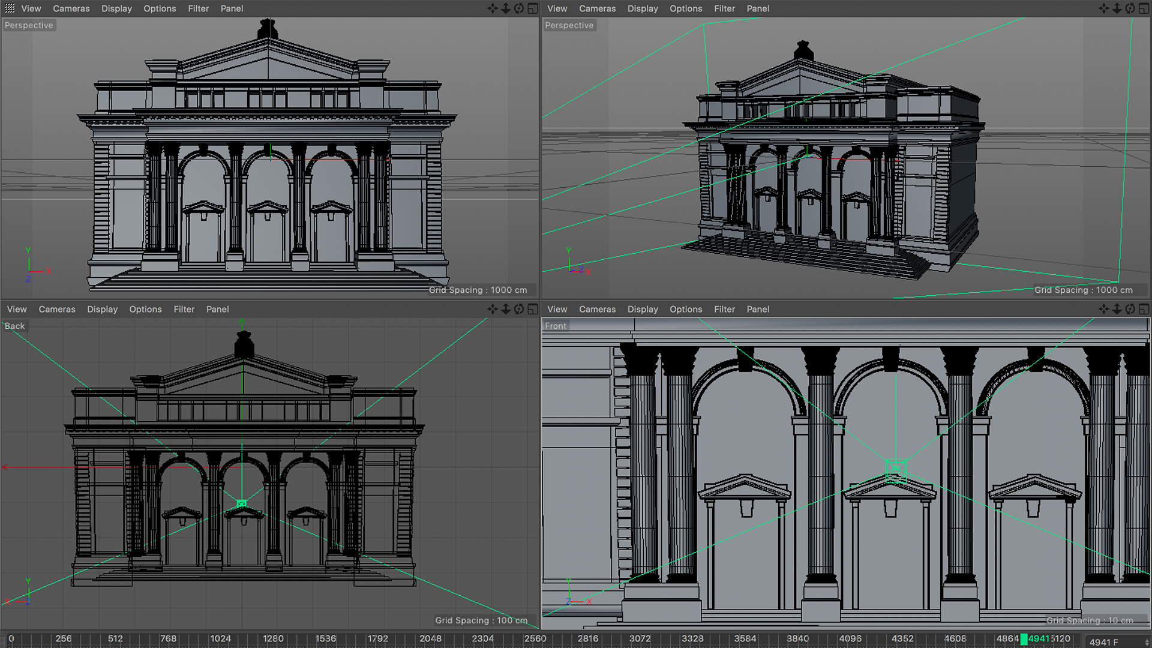Open the Display dropdown in the Front viewport
Image resolution: width=1152 pixels, height=648 pixels.
coord(643,309)
